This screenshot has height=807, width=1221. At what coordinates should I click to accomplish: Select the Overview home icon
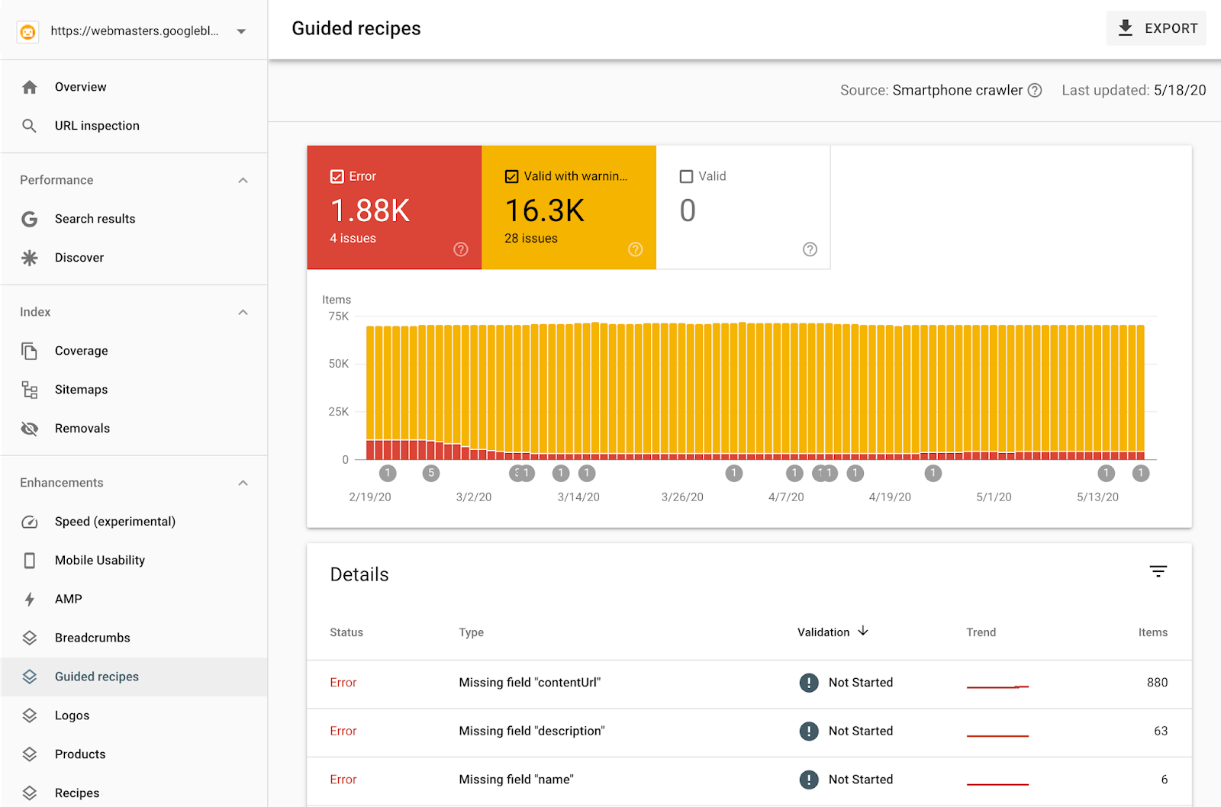click(x=29, y=86)
